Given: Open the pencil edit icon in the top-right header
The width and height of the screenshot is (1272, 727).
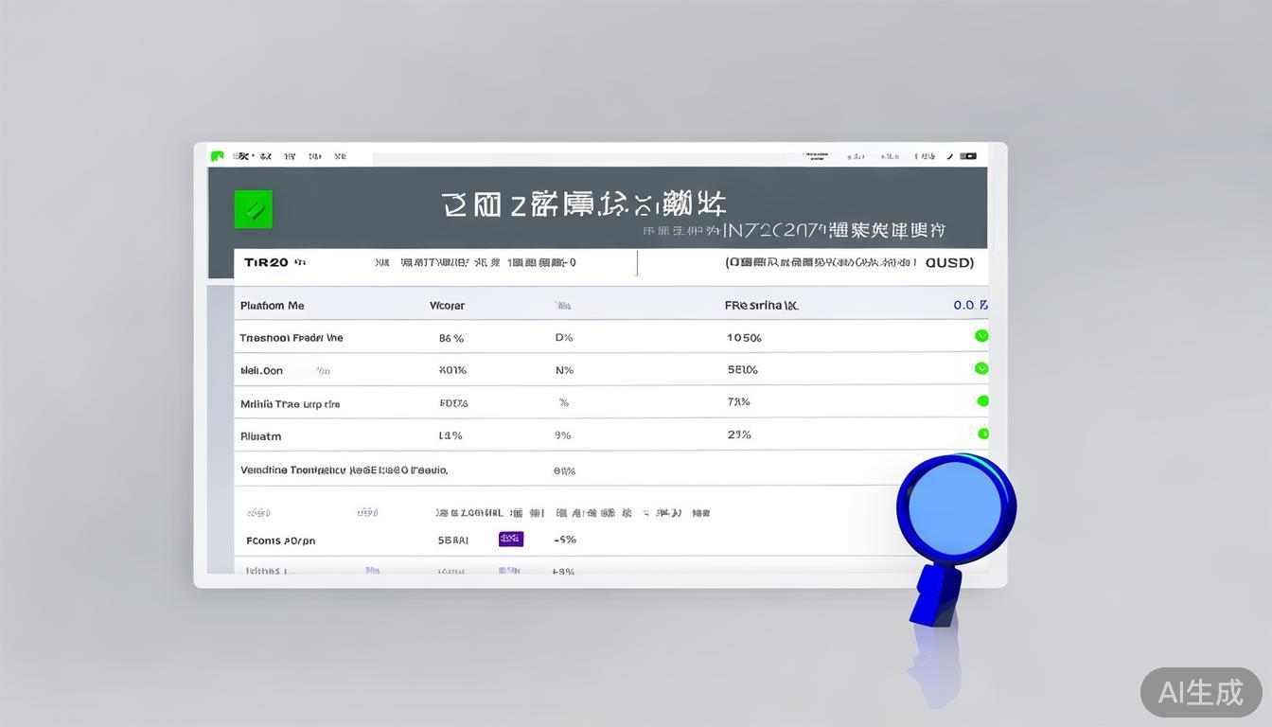Looking at the screenshot, I should (x=950, y=156).
